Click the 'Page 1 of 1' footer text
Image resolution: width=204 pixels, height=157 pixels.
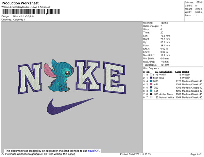coord(197,154)
